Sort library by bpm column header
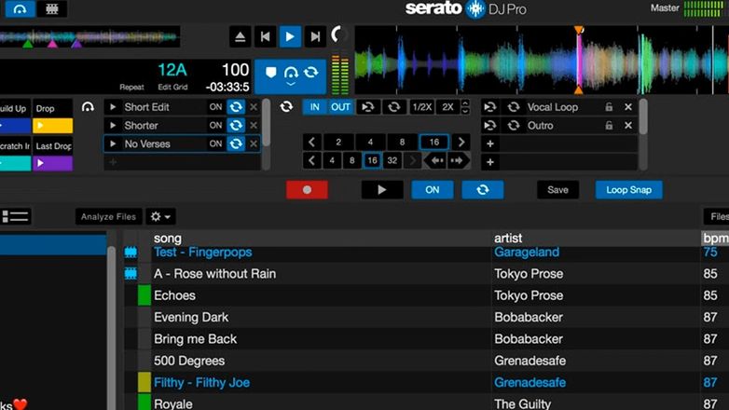 [713, 239]
